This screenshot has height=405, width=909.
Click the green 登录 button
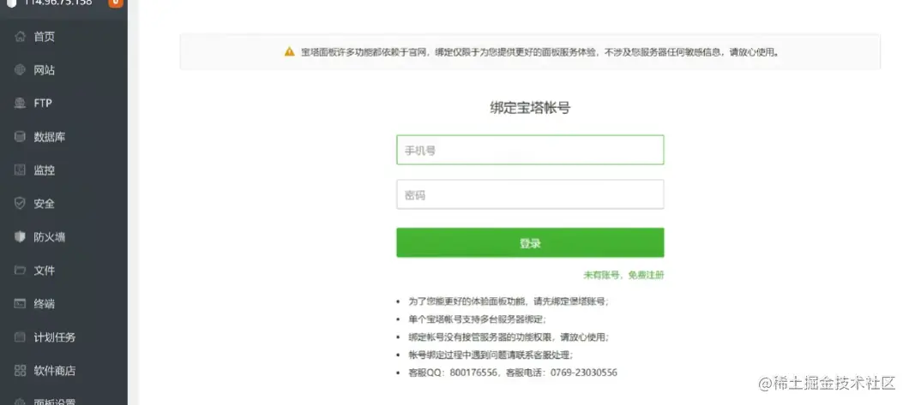coord(530,243)
